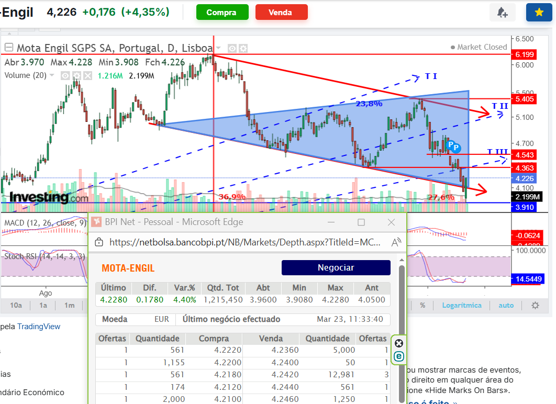Click the PP pivot marker on chart

coord(453,146)
